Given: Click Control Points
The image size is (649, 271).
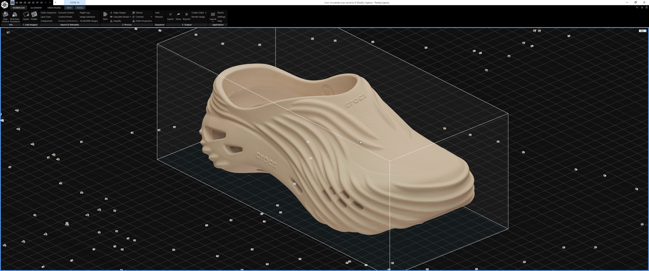Looking at the screenshot, I should click(x=65, y=17).
